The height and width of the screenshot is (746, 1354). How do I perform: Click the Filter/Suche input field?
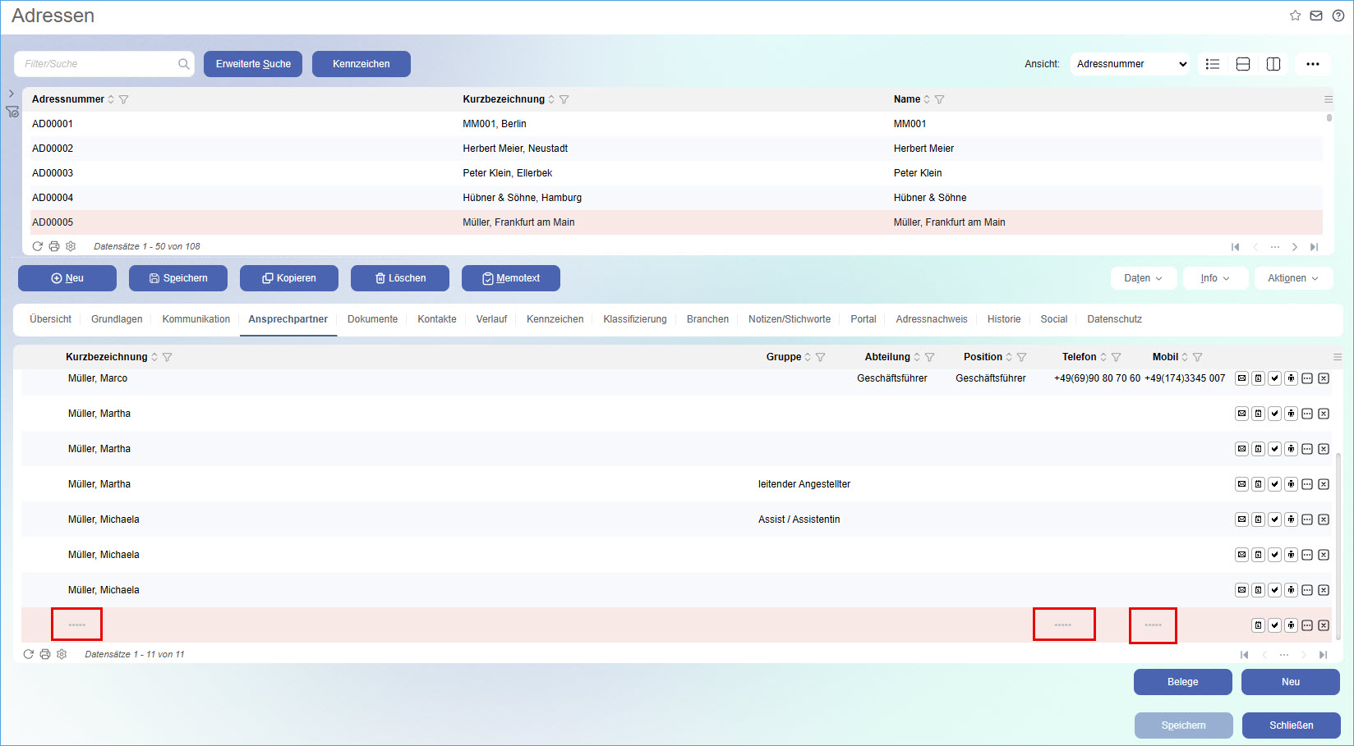(99, 64)
